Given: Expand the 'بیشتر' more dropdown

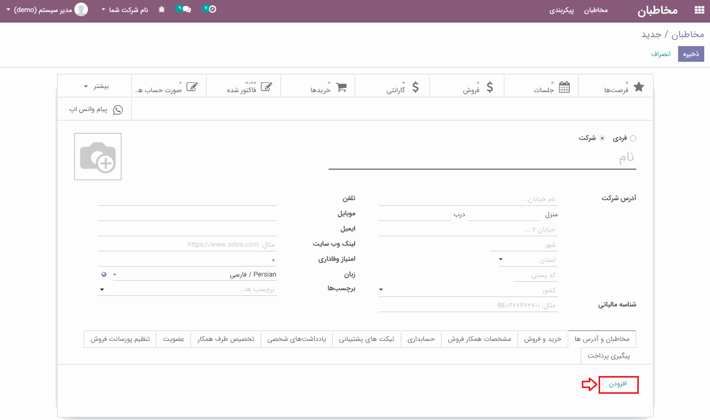Looking at the screenshot, I should coord(95,86).
